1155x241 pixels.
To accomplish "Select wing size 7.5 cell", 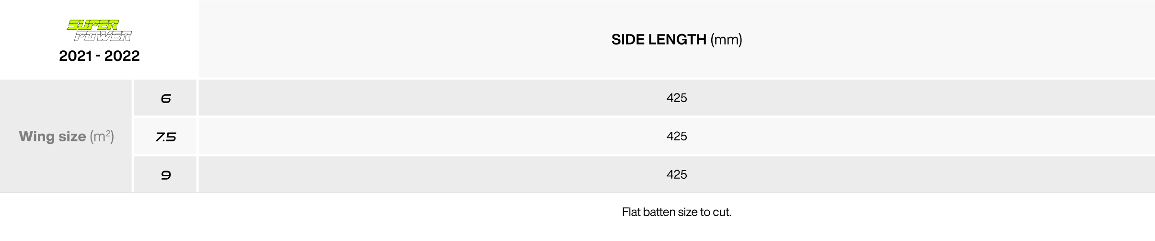I will click(x=165, y=137).
